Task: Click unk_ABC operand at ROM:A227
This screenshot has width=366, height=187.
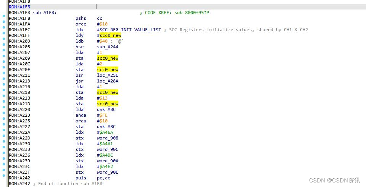Action: (x=106, y=127)
